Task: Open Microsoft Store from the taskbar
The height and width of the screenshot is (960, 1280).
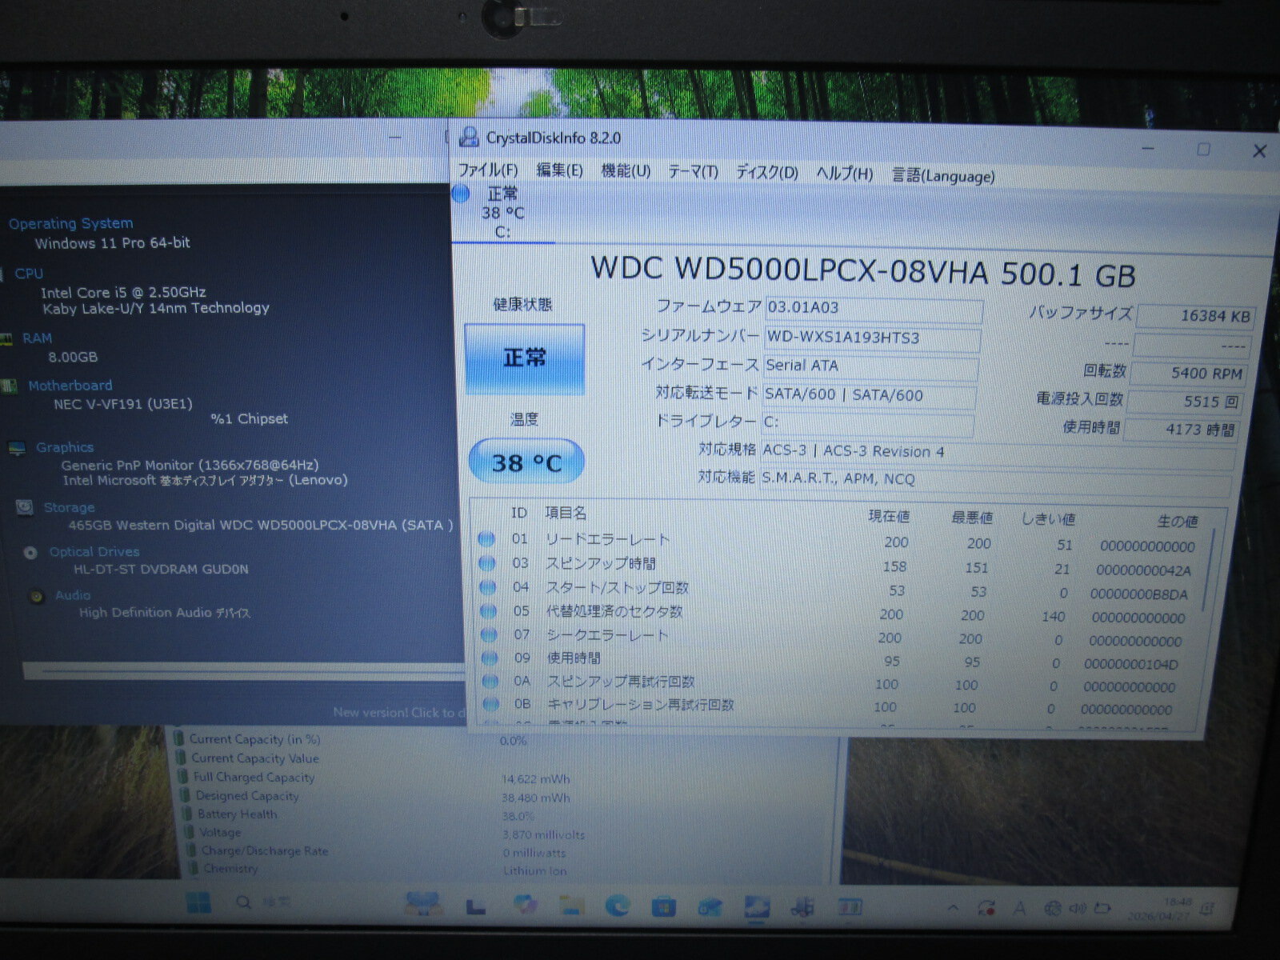Action: click(663, 906)
